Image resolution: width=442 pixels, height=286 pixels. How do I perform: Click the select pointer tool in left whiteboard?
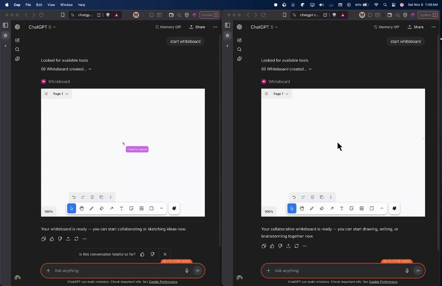71,208
